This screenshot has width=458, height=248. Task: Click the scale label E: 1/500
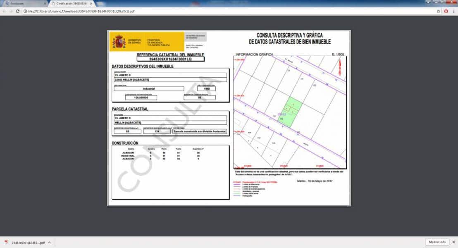pos(338,54)
